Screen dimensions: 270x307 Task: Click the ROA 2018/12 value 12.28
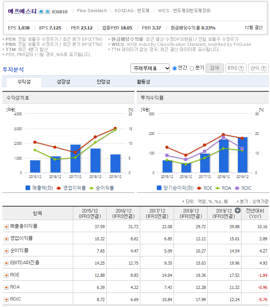(x=201, y=287)
